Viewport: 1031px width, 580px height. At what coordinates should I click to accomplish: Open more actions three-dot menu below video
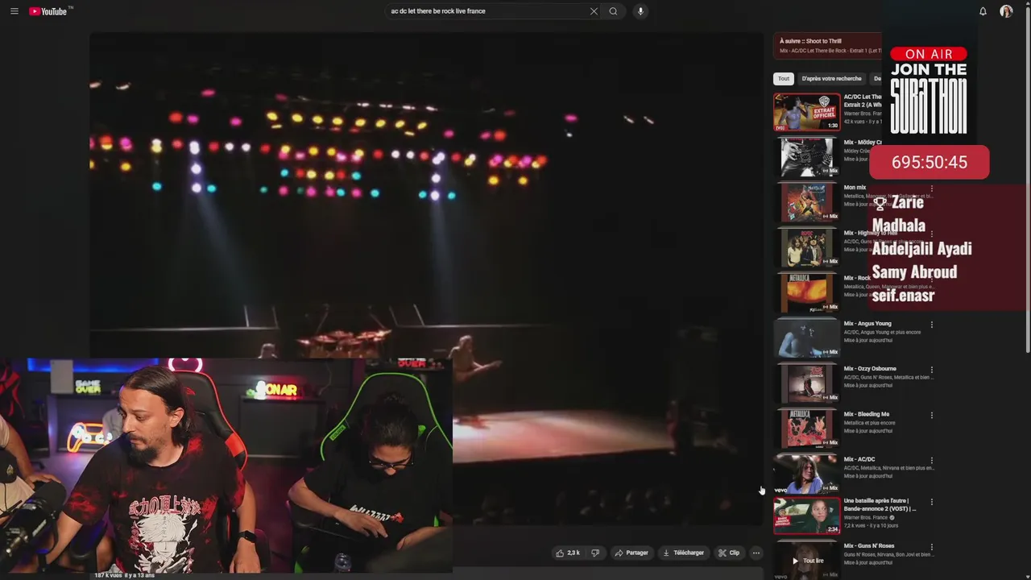click(756, 553)
